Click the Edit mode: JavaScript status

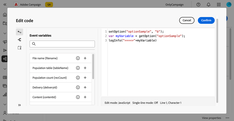pos(117,103)
